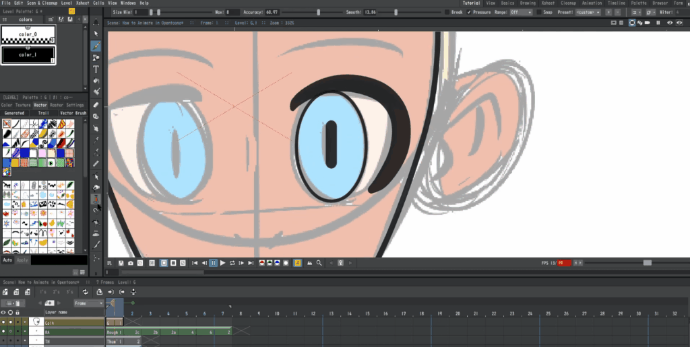Toggle visibility of the TH layer
The width and height of the screenshot is (690, 347).
point(4,342)
